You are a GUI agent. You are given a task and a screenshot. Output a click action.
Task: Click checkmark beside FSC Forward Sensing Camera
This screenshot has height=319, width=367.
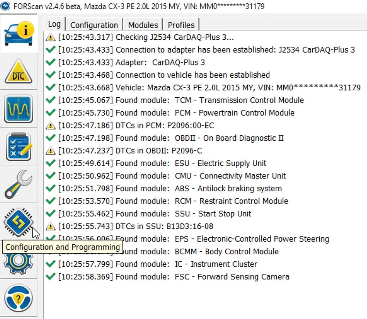[51, 277]
